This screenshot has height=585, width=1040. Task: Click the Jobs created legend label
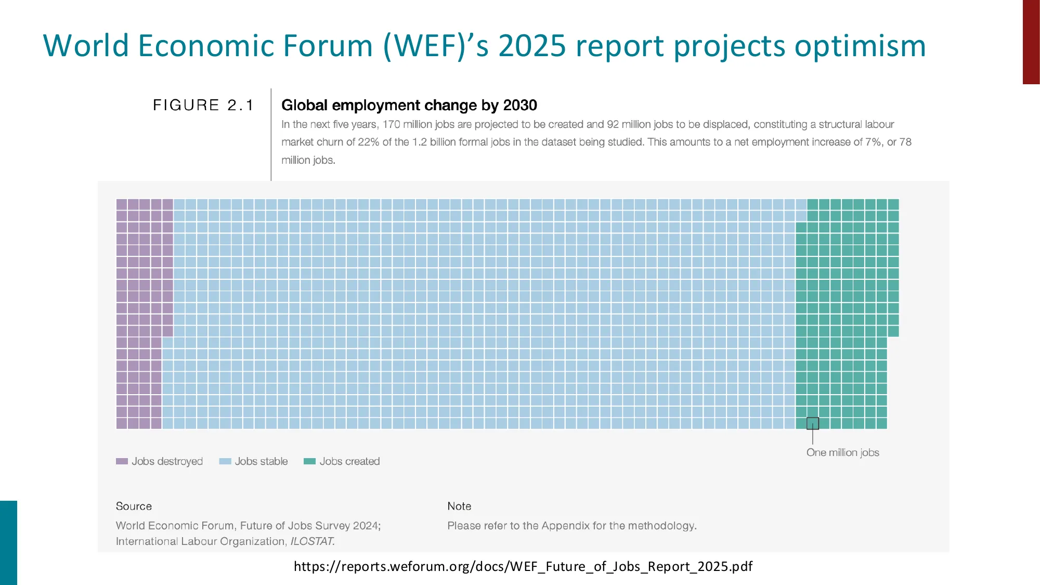(349, 461)
